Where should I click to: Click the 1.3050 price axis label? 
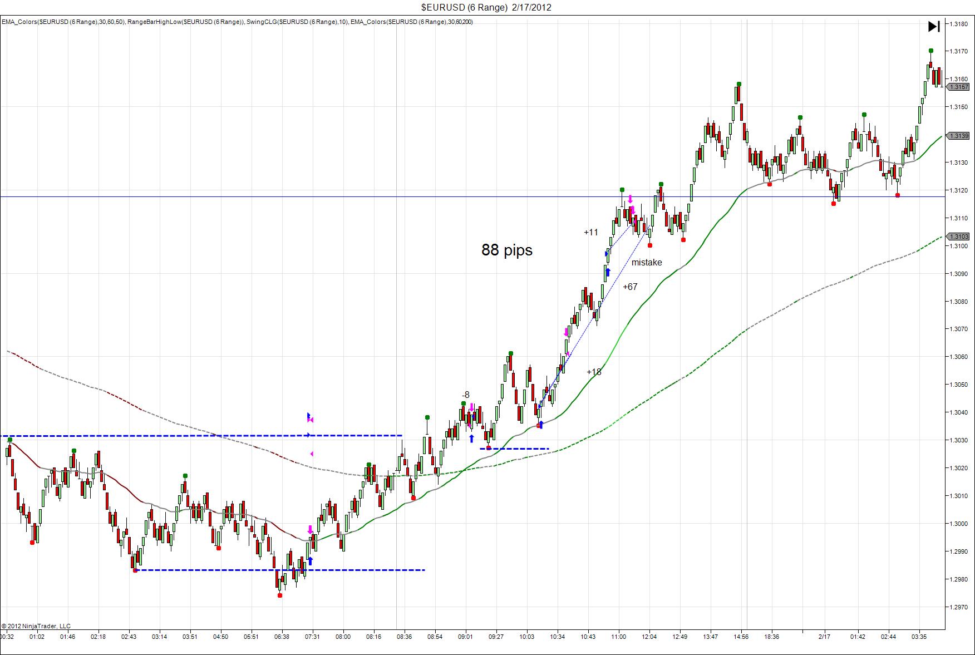pyautogui.click(x=959, y=385)
